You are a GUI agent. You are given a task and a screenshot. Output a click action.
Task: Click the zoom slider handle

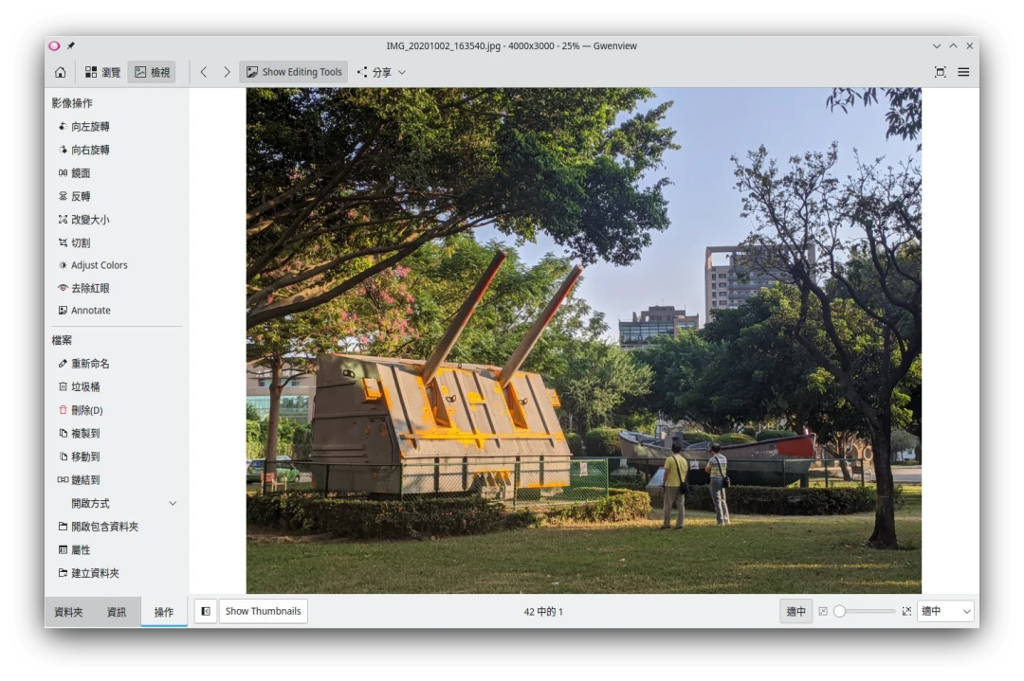tap(839, 612)
